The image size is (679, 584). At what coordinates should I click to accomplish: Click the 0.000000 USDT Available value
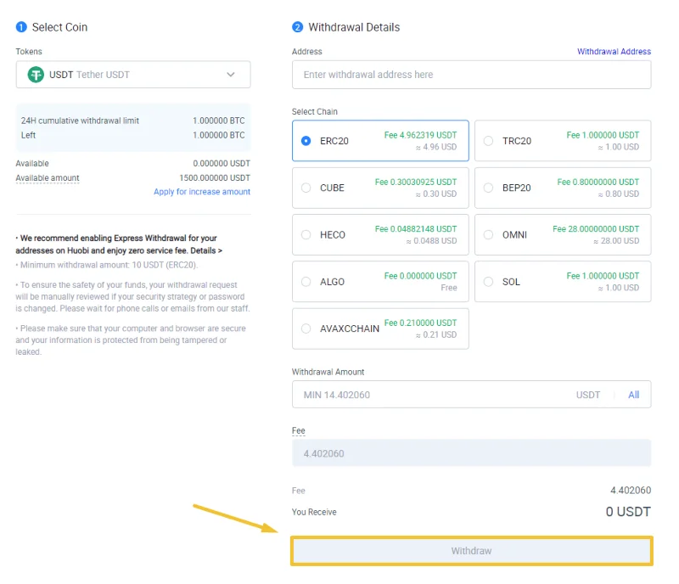[222, 163]
